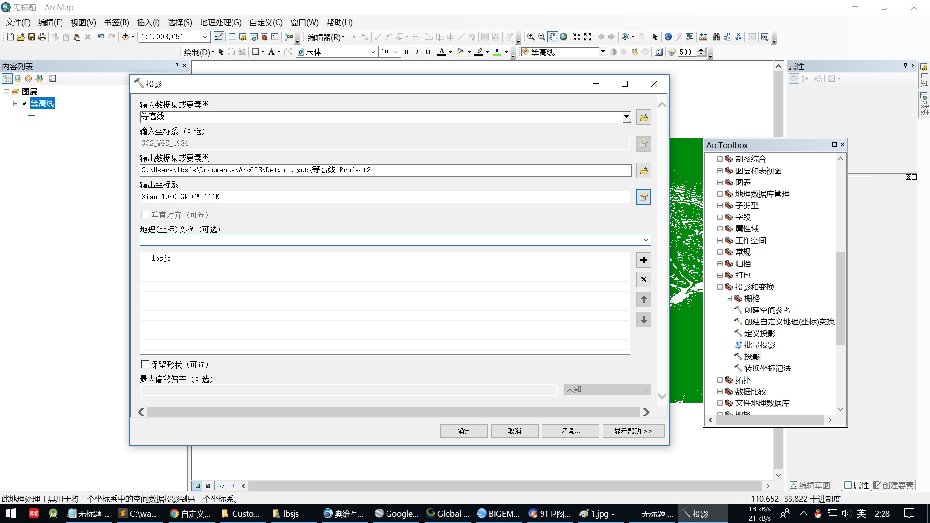The width and height of the screenshot is (930, 523).
Task: Browse for output coordinate system
Action: [x=643, y=197]
